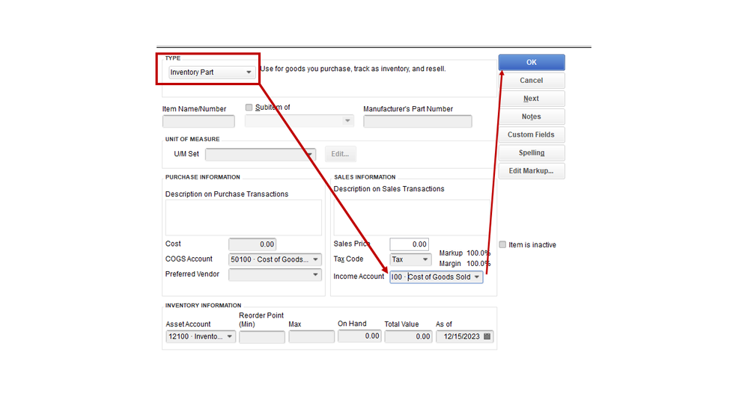Click the Total Value field
Screen dimensions: 748x420
pos(408,336)
